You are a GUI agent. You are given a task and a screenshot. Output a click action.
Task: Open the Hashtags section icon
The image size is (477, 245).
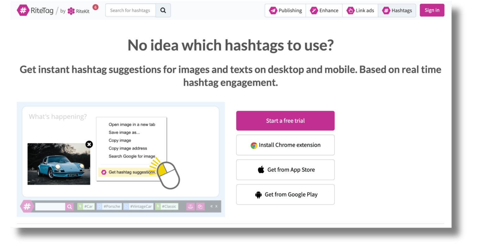386,10
